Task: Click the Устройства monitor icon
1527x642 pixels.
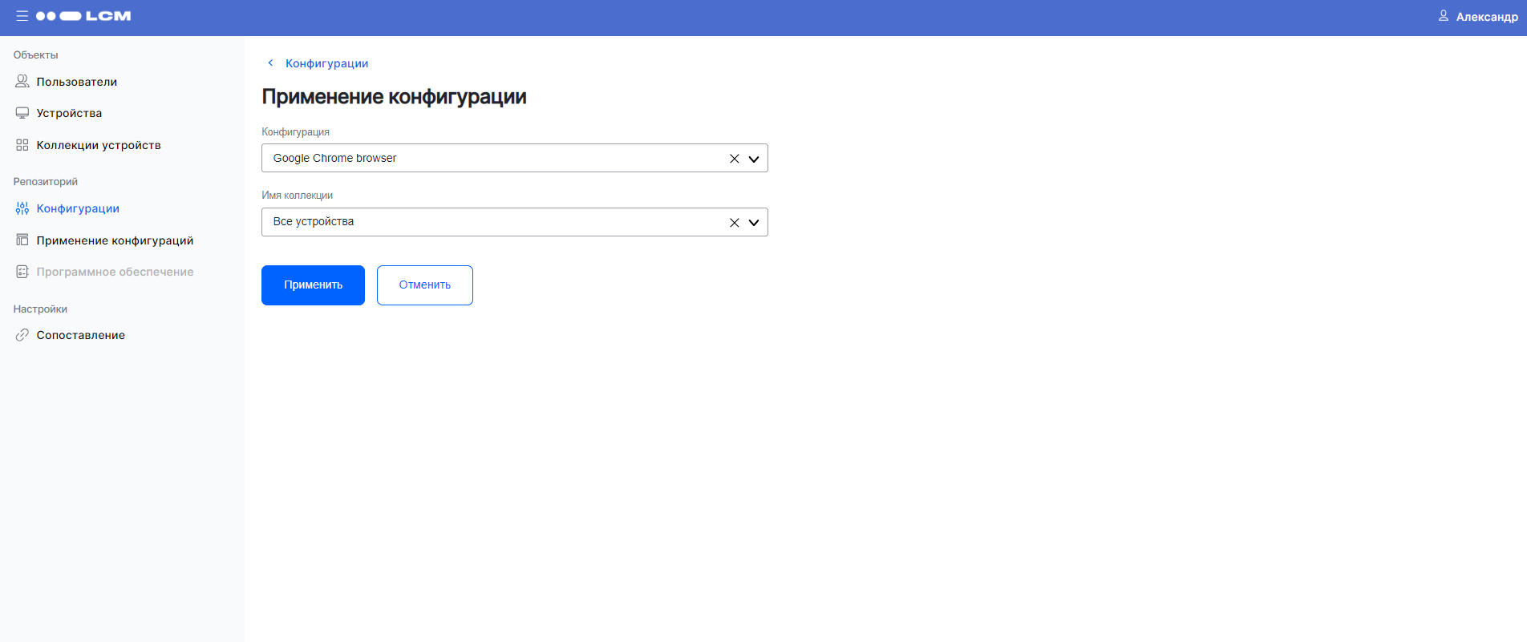Action: coord(22,113)
